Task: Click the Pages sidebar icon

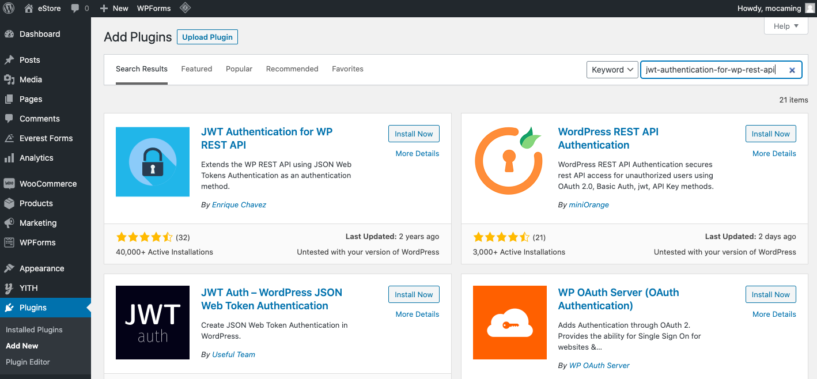Action: (9, 99)
